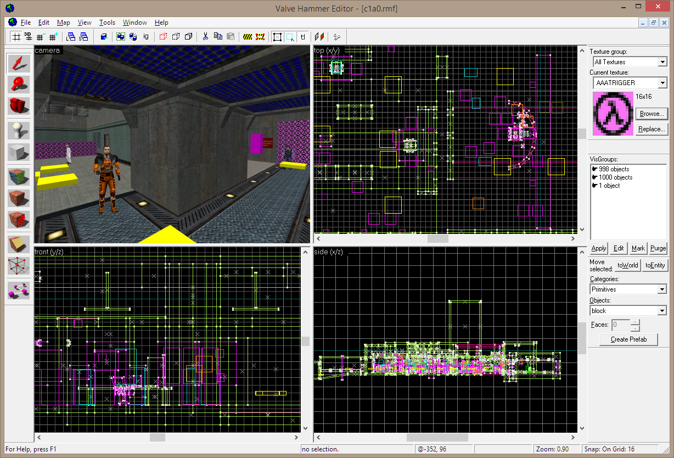Pick the Entity tool (light bulb)
This screenshot has width=674, height=458.
click(x=19, y=130)
